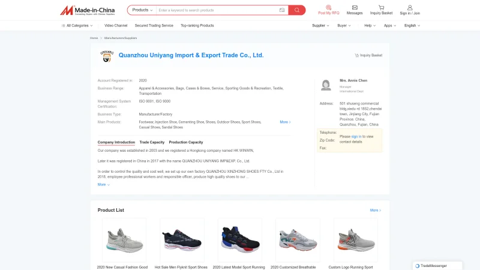This screenshot has height=270, width=480.
Task: Expand the Apps dropdown
Action: pyautogui.click(x=389, y=26)
